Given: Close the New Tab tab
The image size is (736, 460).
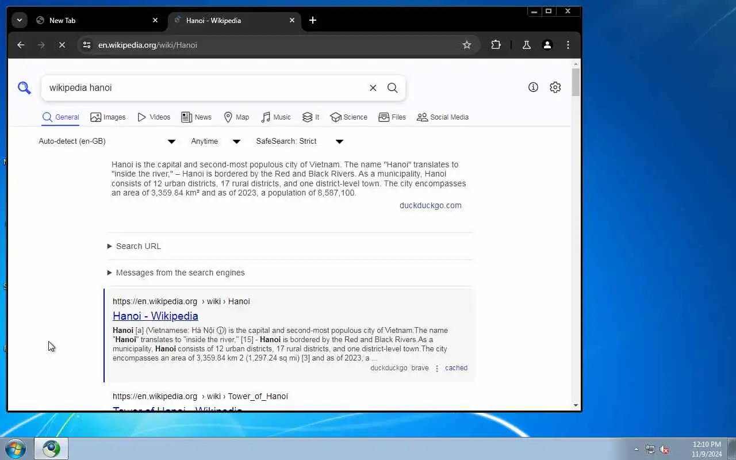Looking at the screenshot, I should (x=155, y=20).
